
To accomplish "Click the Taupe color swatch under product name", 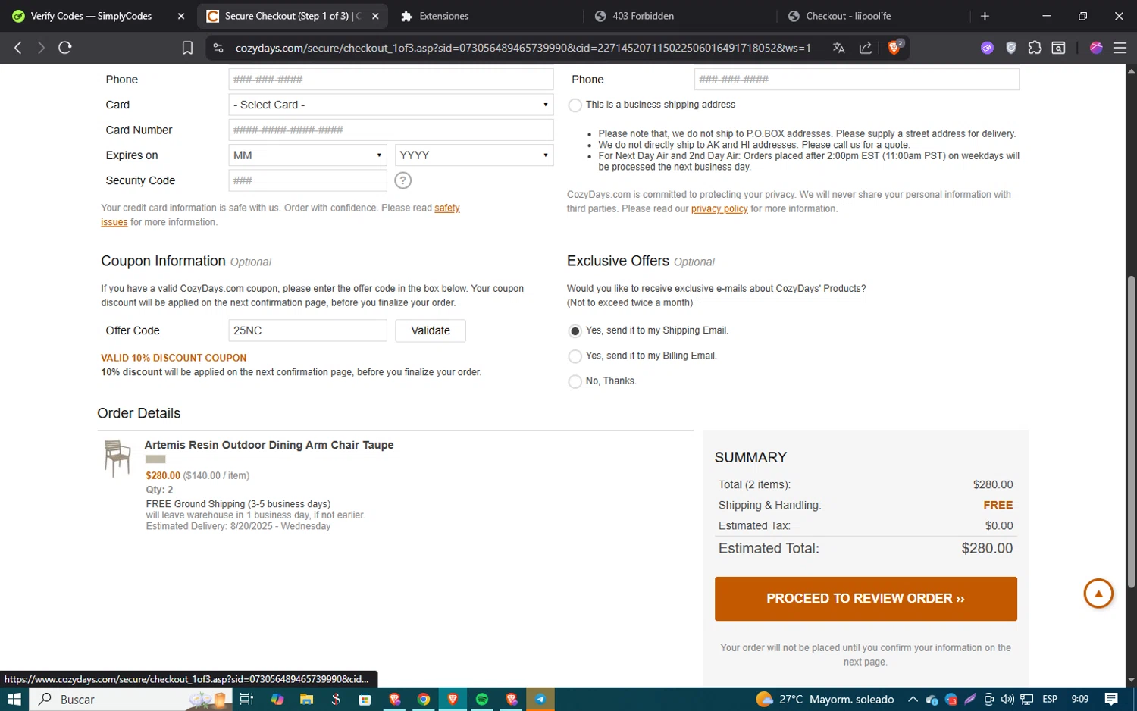I will tap(155, 459).
